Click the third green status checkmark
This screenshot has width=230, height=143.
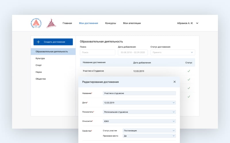pyautogui.click(x=189, y=88)
